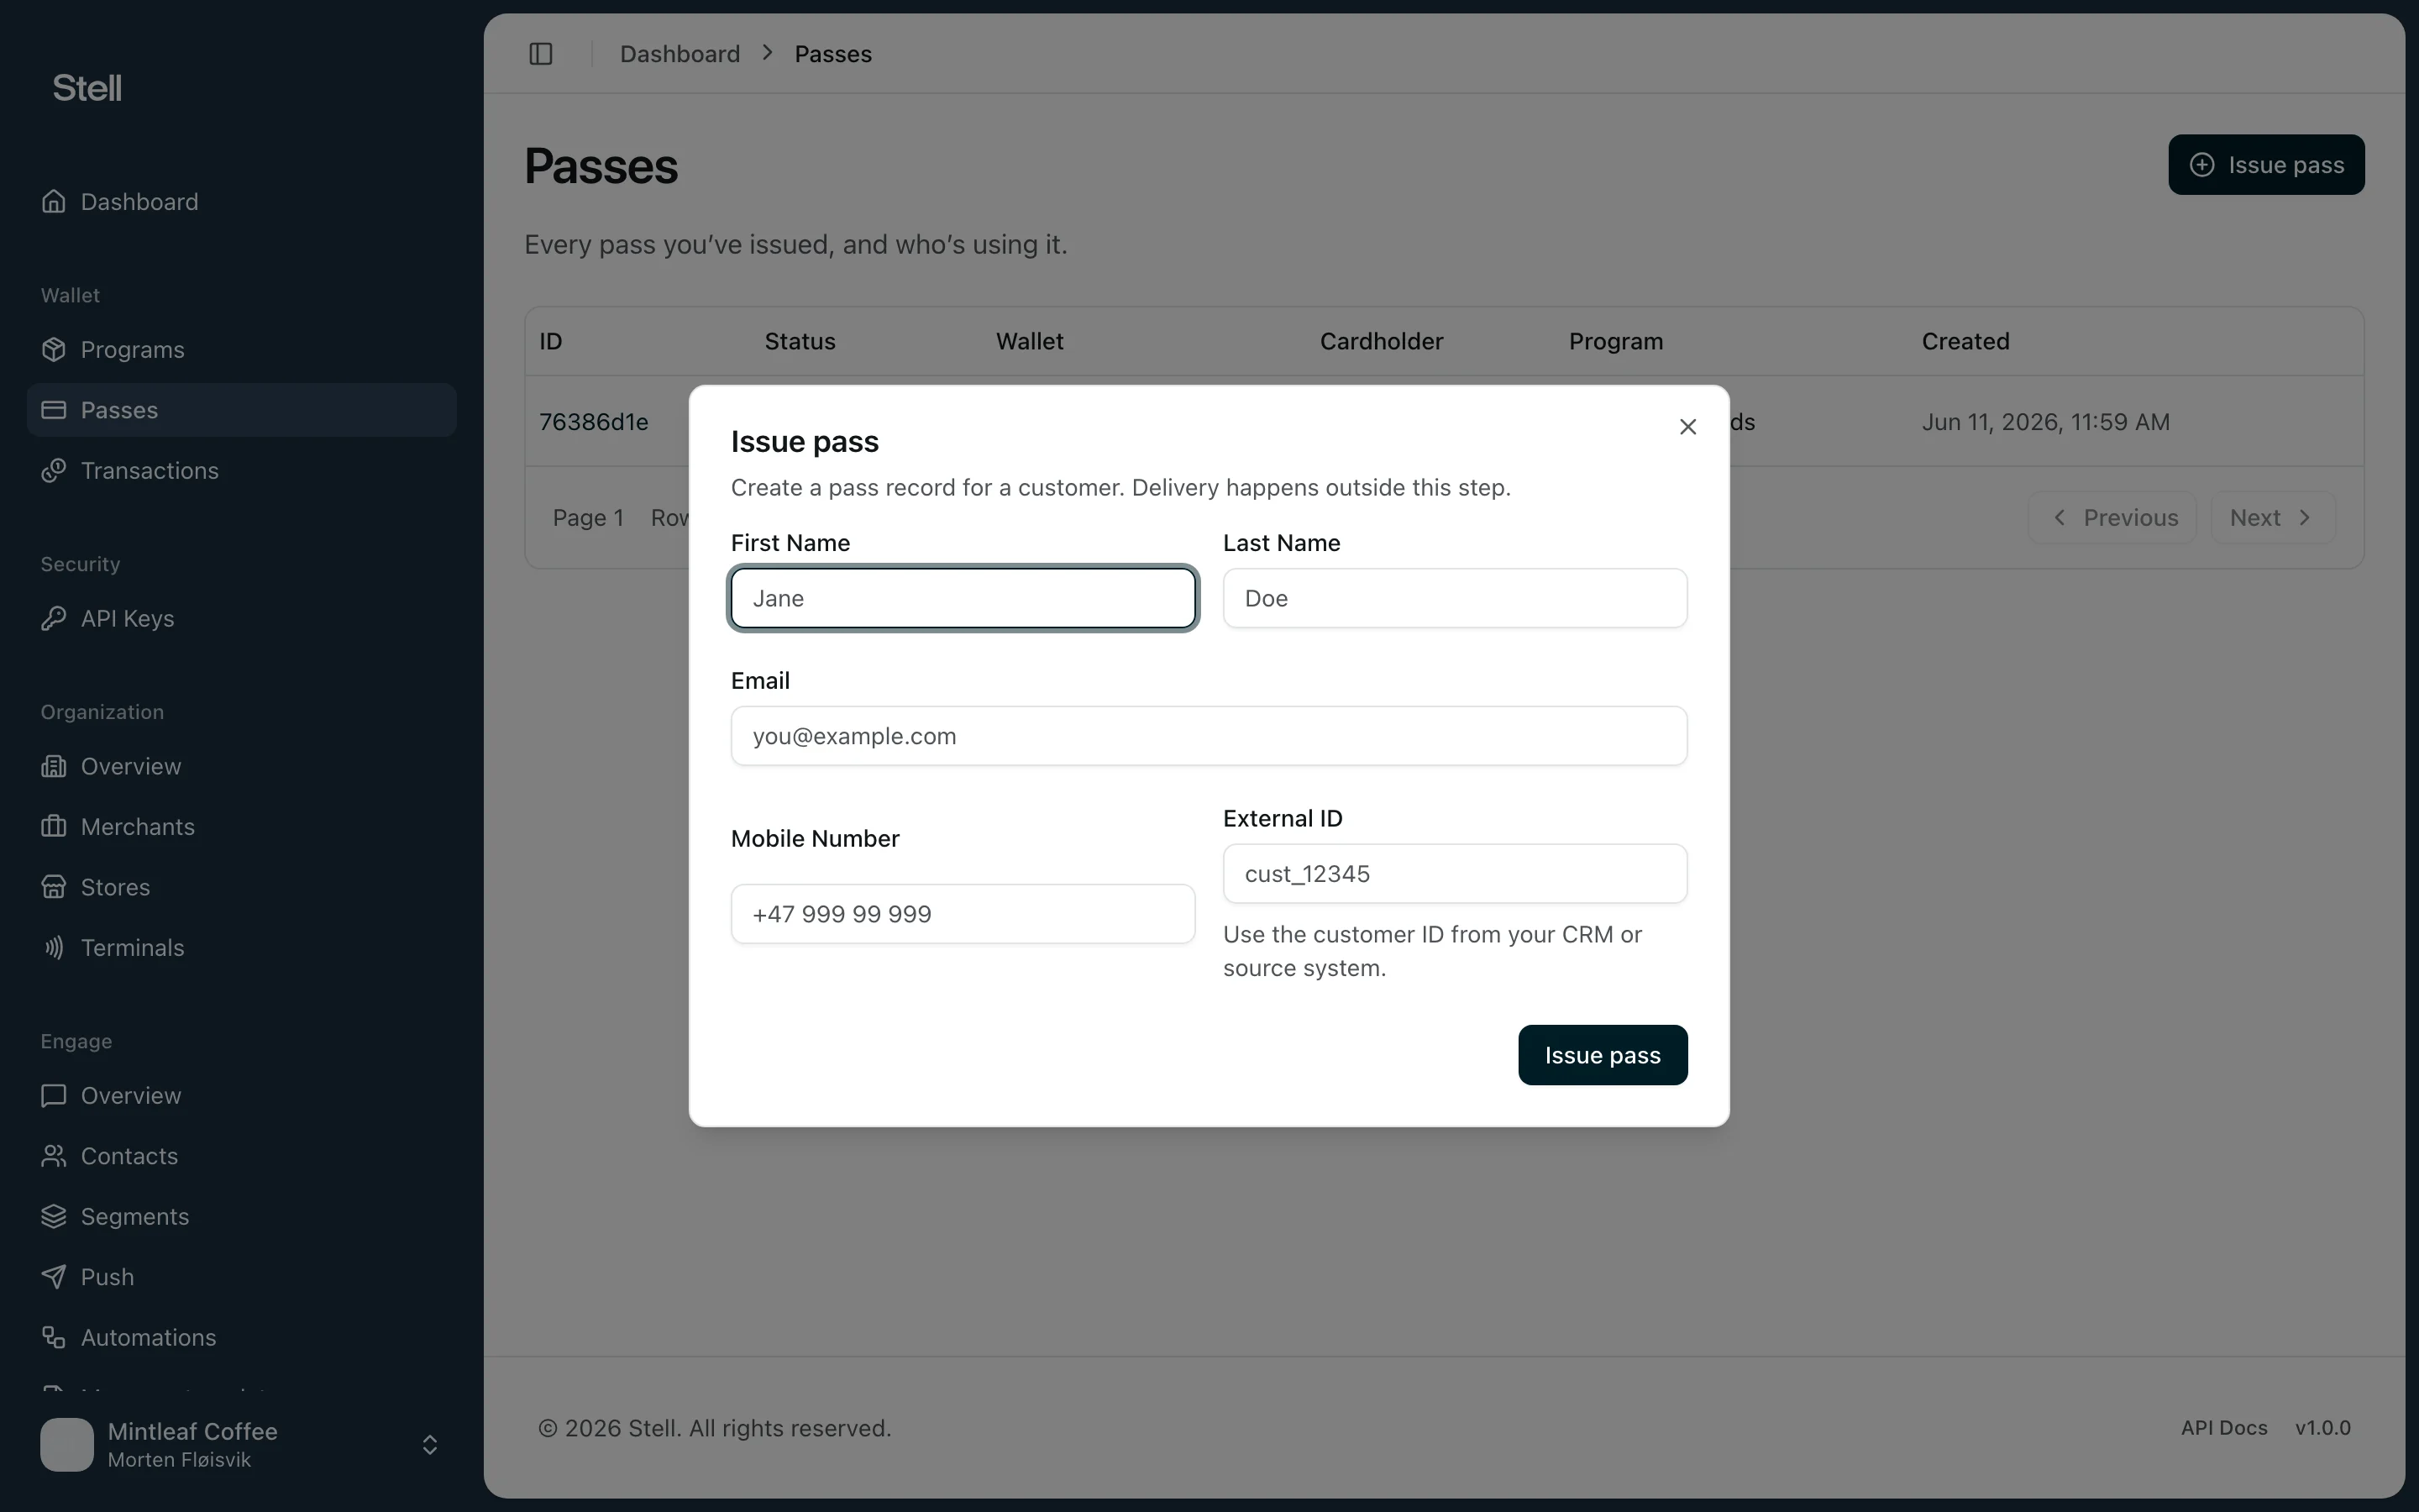Click the Issue pass button in page header

click(x=2266, y=165)
